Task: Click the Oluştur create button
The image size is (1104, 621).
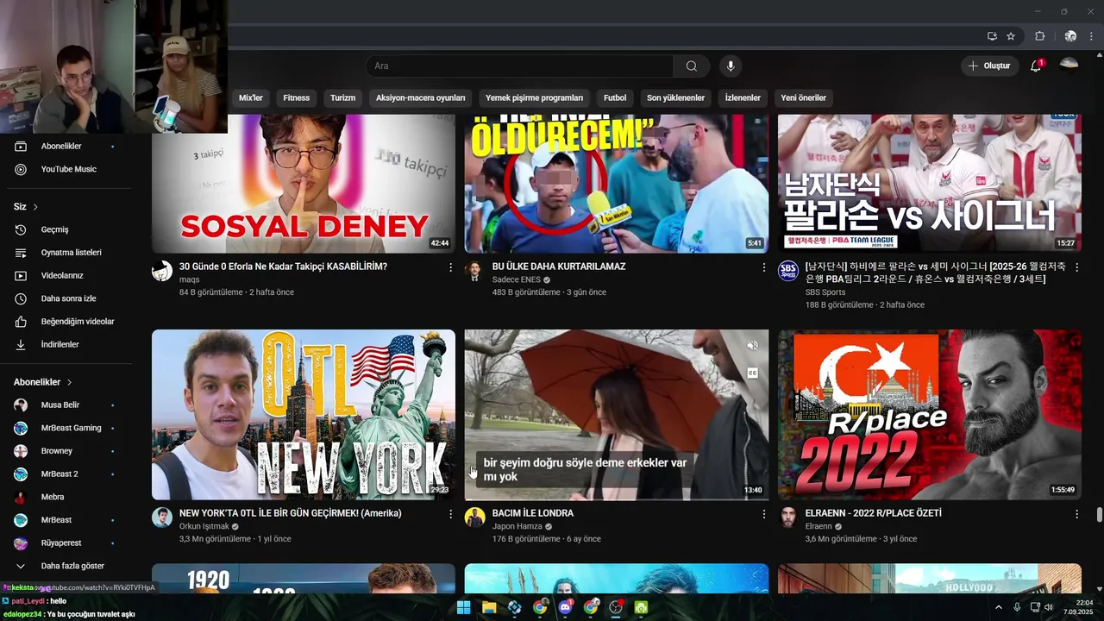Action: point(989,66)
